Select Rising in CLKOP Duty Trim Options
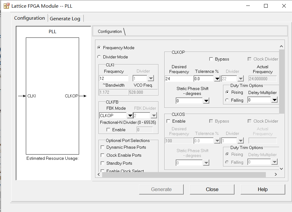 click(227, 92)
